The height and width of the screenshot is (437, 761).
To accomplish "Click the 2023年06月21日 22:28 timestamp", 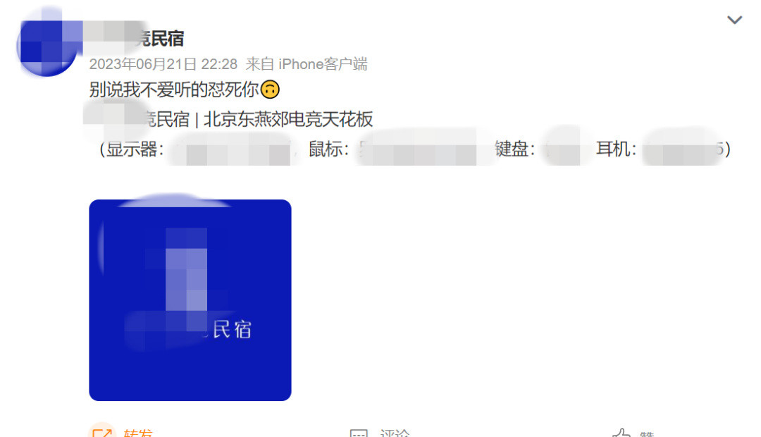I will 163,64.
